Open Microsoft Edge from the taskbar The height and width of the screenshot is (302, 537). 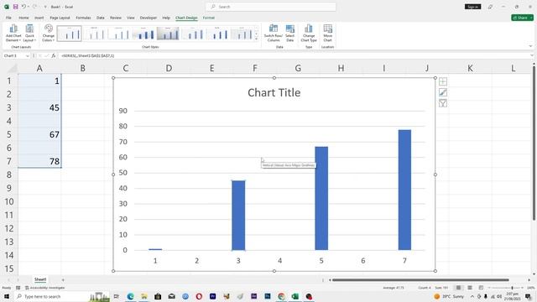[x=131, y=296]
